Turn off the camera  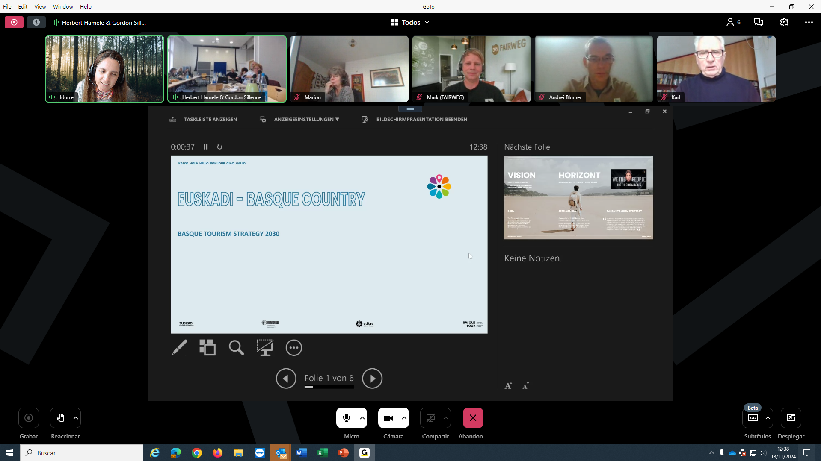(388, 418)
